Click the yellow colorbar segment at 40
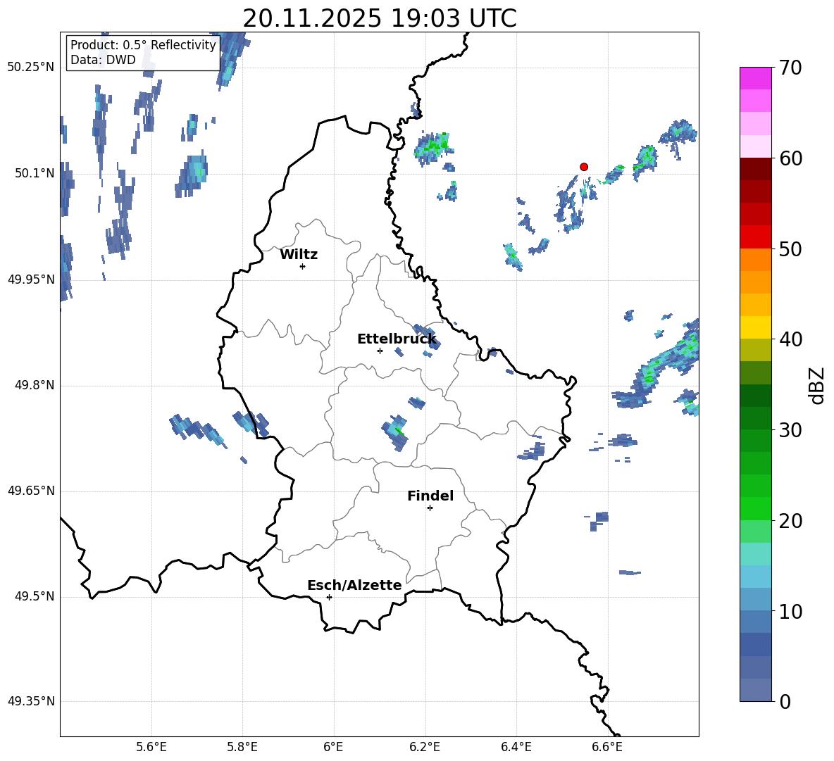 755,327
